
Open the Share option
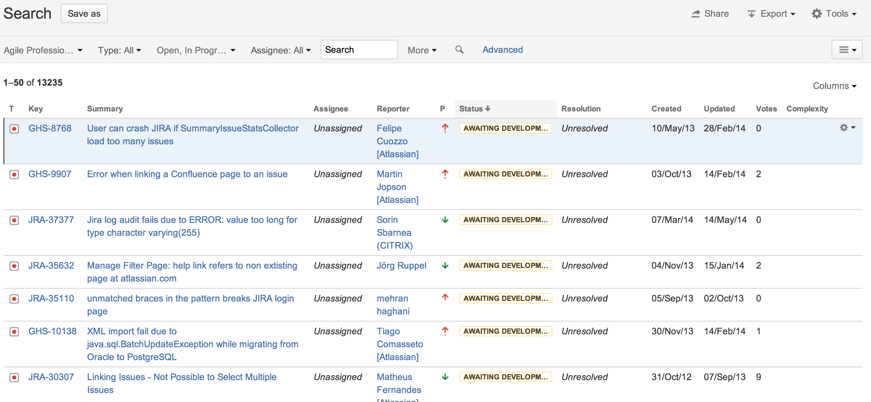click(710, 14)
